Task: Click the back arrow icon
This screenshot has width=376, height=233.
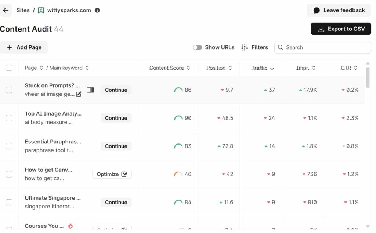Action: 6,10
